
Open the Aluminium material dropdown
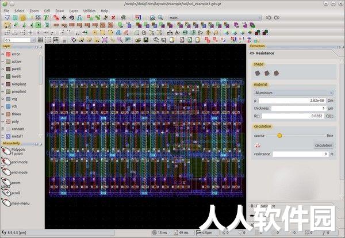pyautogui.click(x=293, y=93)
